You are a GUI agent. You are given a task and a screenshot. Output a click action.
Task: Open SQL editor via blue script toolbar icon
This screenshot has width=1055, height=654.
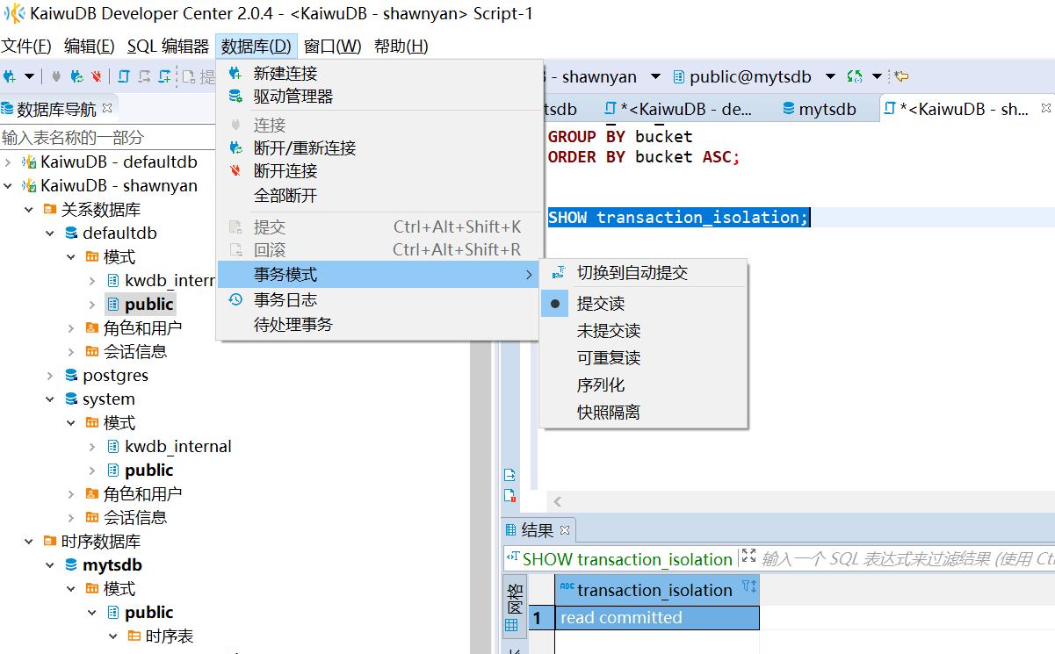click(x=124, y=76)
